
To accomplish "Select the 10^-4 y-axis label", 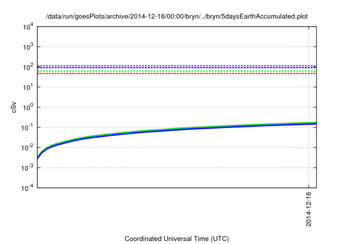I will [x=27, y=188].
